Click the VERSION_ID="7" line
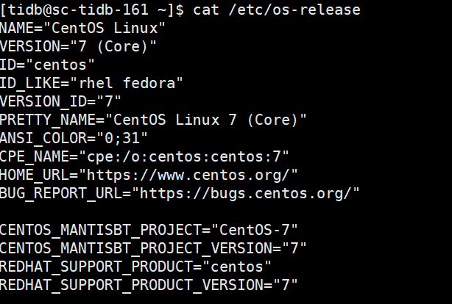This screenshot has width=452, height=304. 60,101
